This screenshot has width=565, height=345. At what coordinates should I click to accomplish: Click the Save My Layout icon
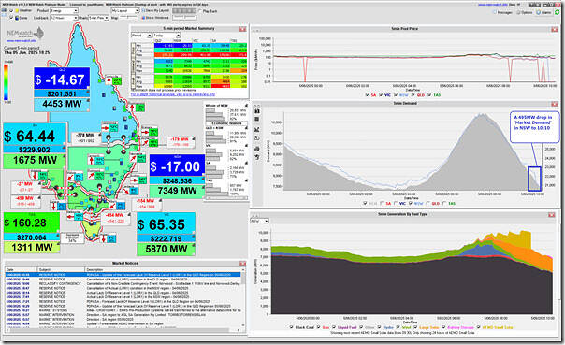point(143,11)
